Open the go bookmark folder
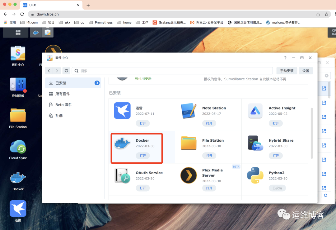This screenshot has width=336, height=230. tap(79, 22)
